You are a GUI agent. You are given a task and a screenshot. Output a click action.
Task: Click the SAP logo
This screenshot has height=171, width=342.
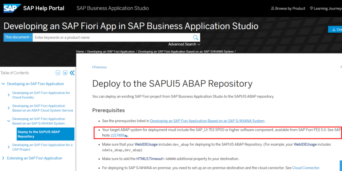[x=12, y=8]
